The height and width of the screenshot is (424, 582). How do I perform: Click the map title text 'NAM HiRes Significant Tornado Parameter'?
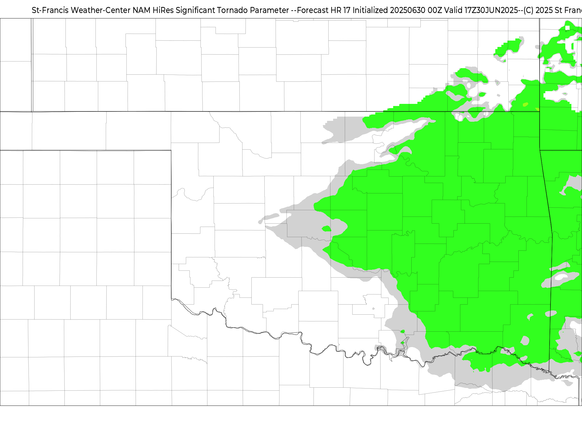pyautogui.click(x=211, y=10)
